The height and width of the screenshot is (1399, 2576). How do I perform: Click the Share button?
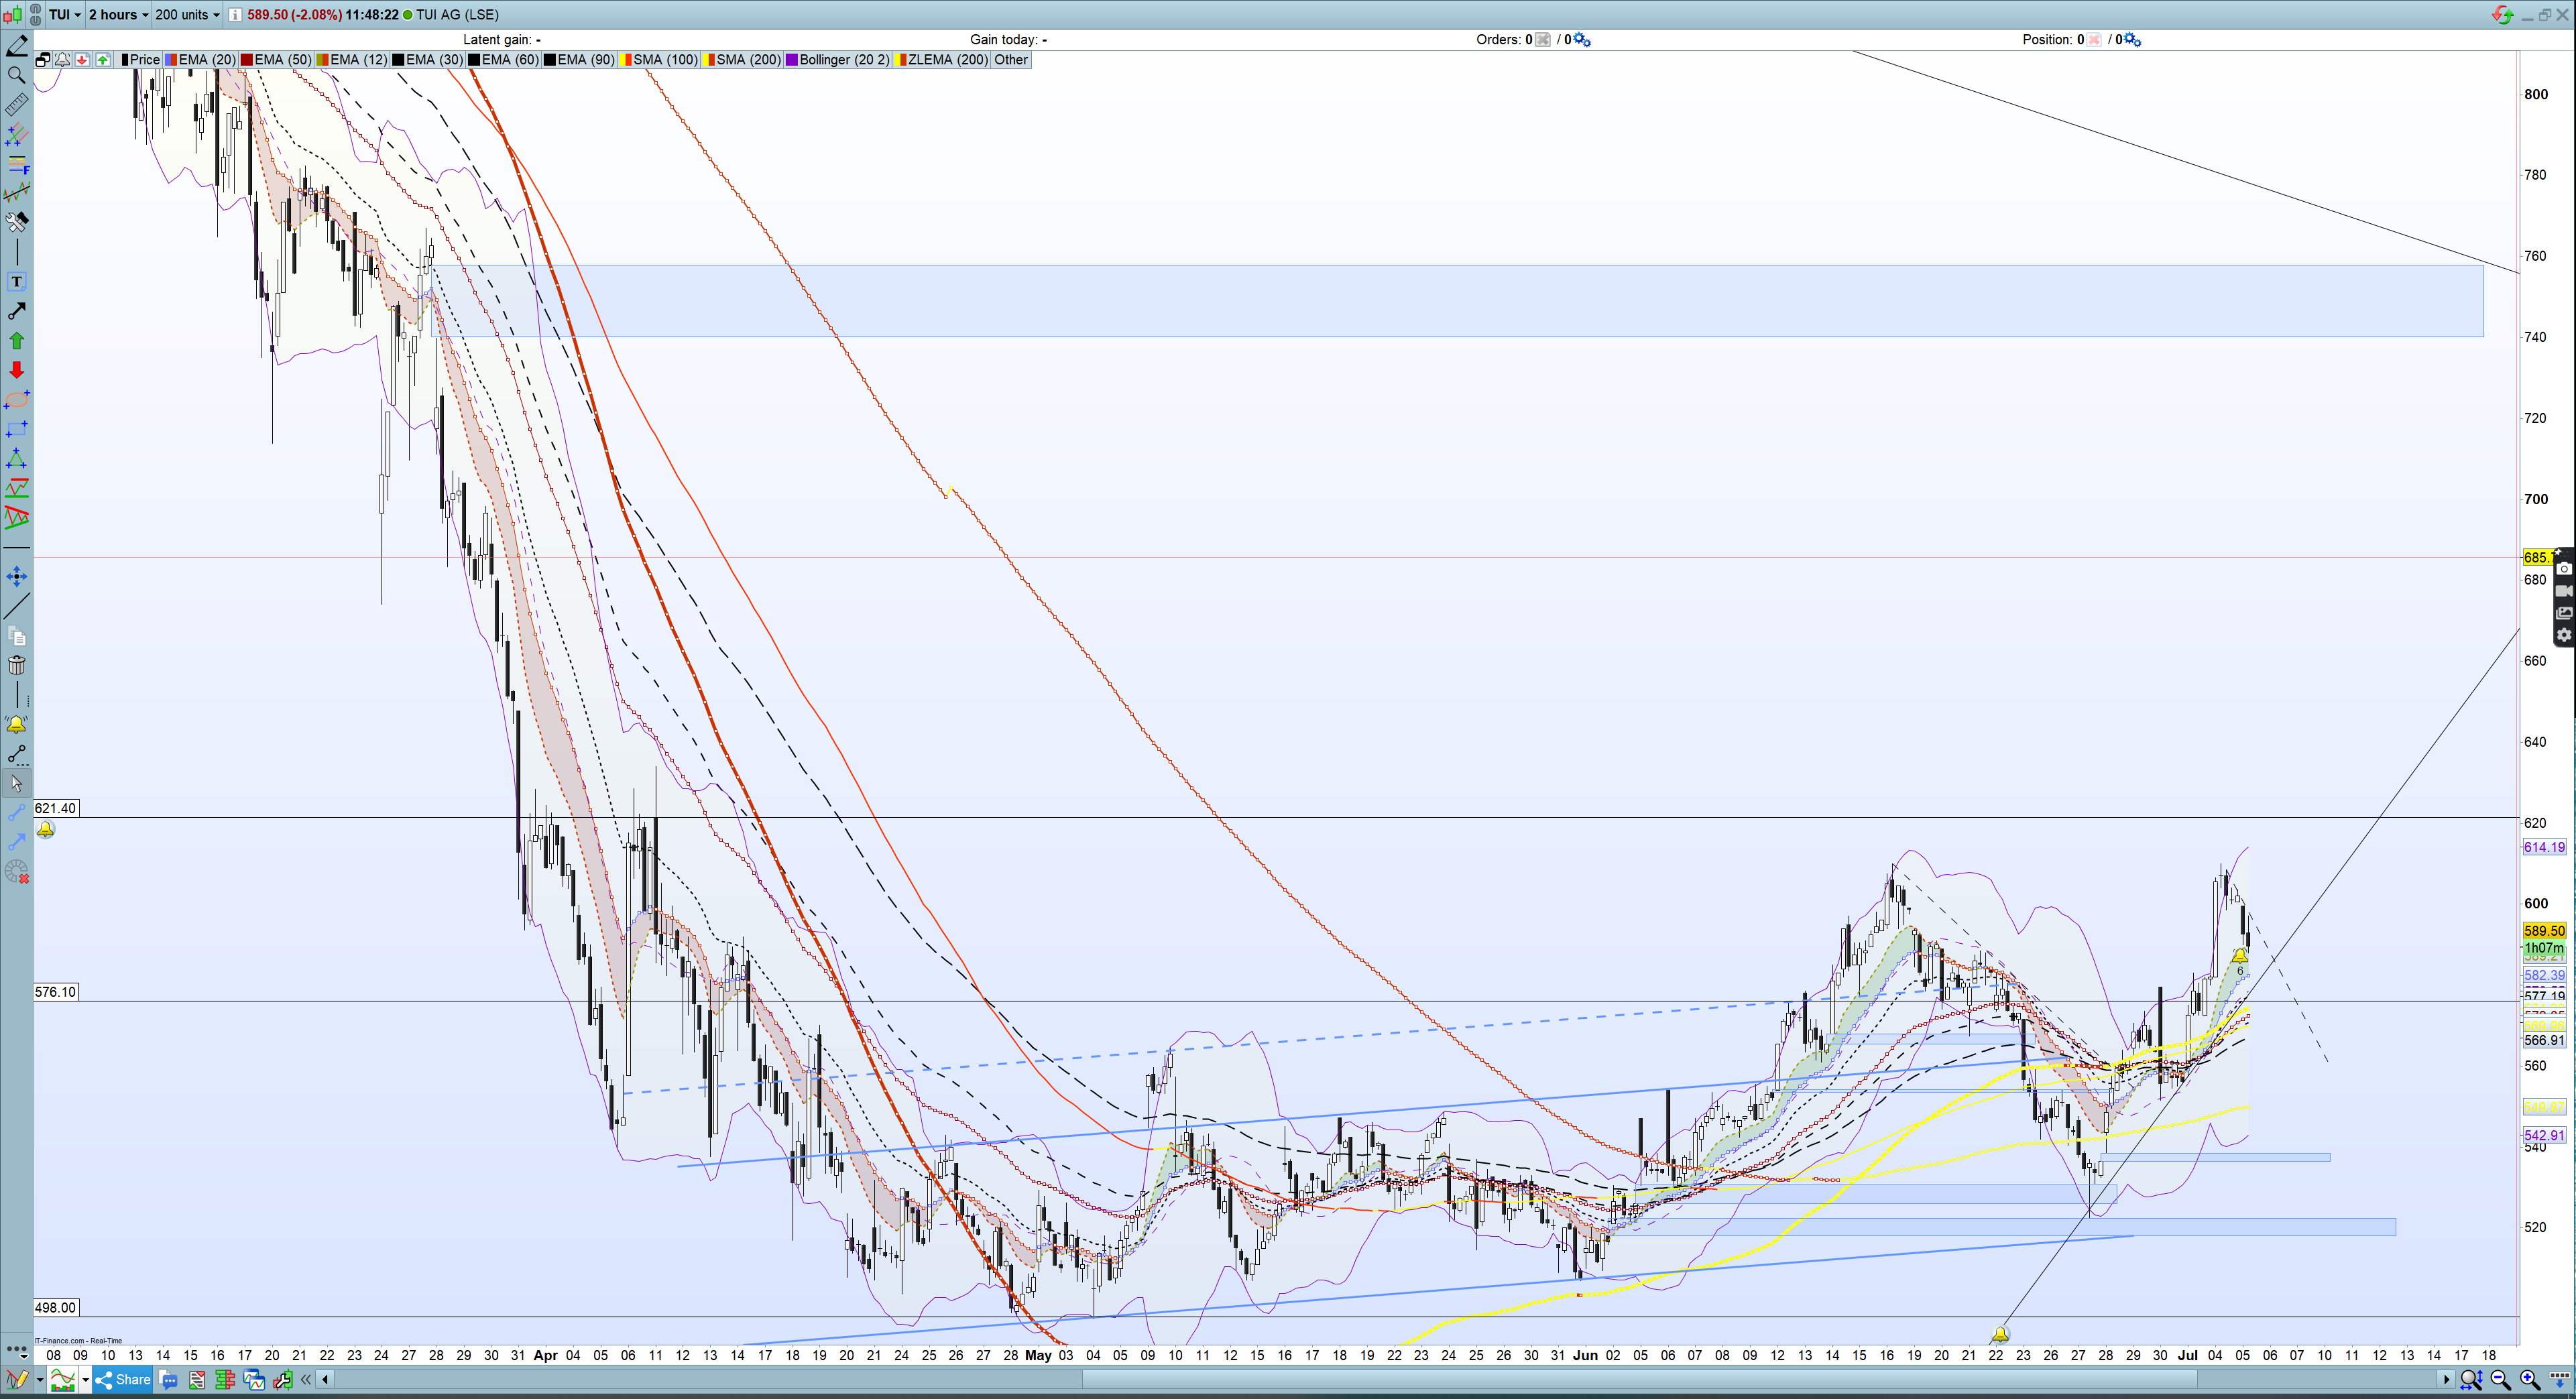point(123,1380)
